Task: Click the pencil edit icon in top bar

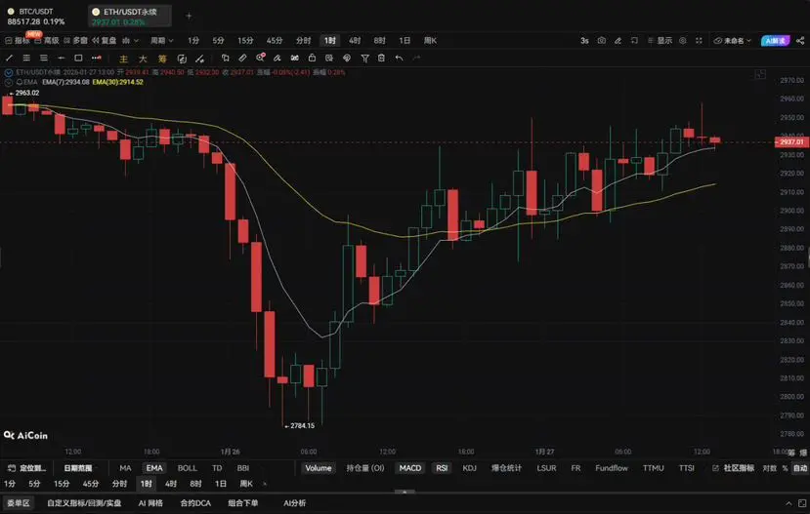Action: [x=618, y=40]
